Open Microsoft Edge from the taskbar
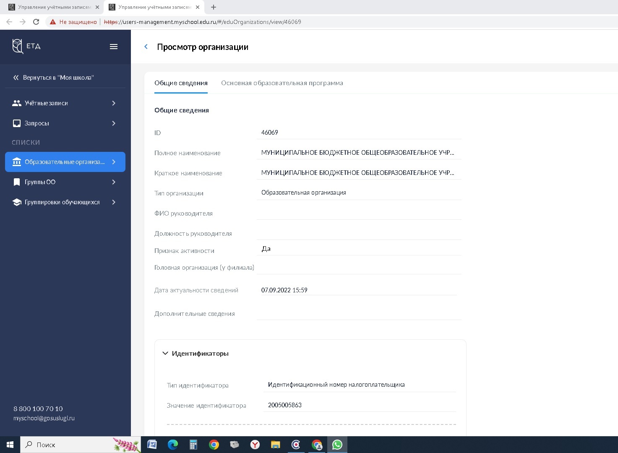The height and width of the screenshot is (453, 618). point(172,445)
